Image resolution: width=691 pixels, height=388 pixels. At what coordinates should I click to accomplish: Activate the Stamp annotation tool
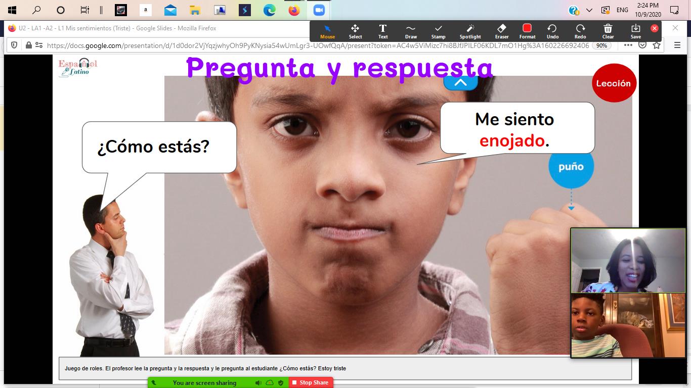[x=438, y=31]
